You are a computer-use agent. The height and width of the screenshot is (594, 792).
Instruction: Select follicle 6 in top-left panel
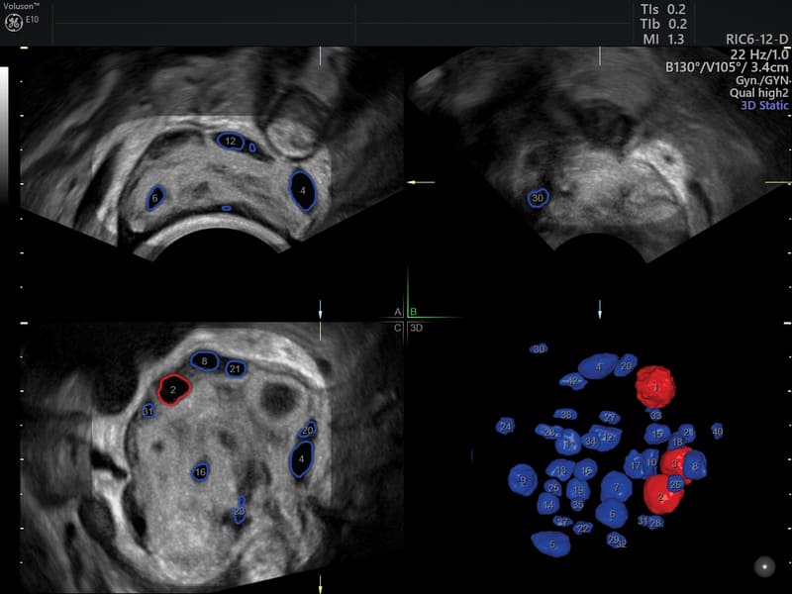click(155, 198)
